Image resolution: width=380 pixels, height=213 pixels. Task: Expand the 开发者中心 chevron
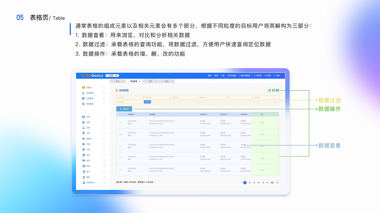pos(104,183)
